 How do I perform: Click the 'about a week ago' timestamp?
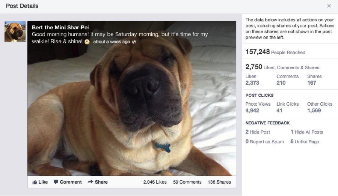click(112, 42)
